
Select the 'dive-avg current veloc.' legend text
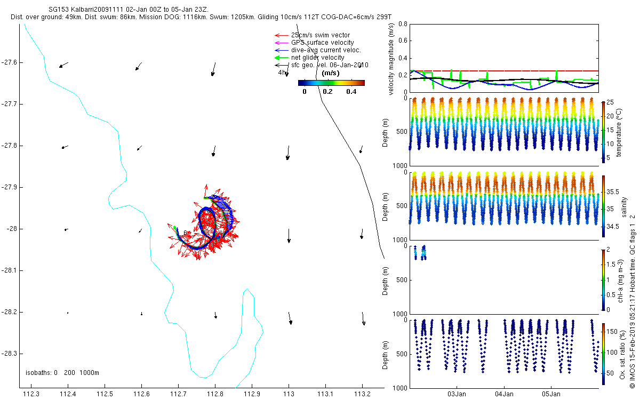pos(326,50)
